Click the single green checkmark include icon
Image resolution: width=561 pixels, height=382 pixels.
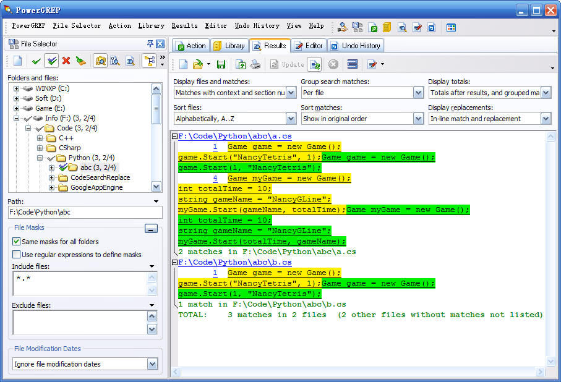(36, 61)
